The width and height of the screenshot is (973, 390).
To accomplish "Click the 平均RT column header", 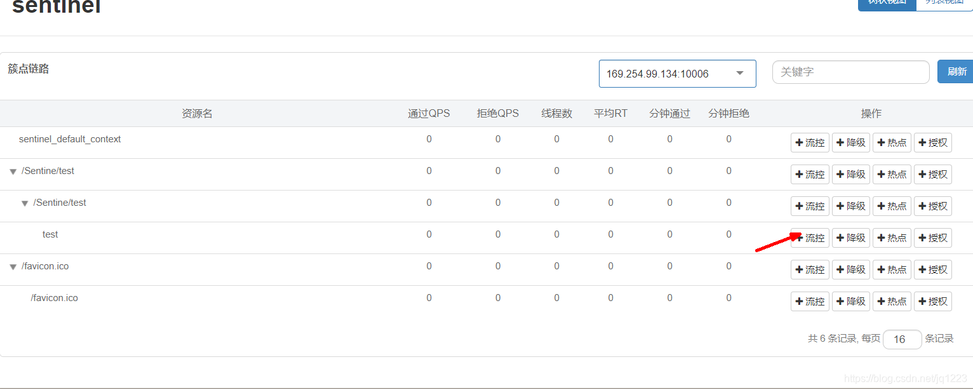I will 611,114.
